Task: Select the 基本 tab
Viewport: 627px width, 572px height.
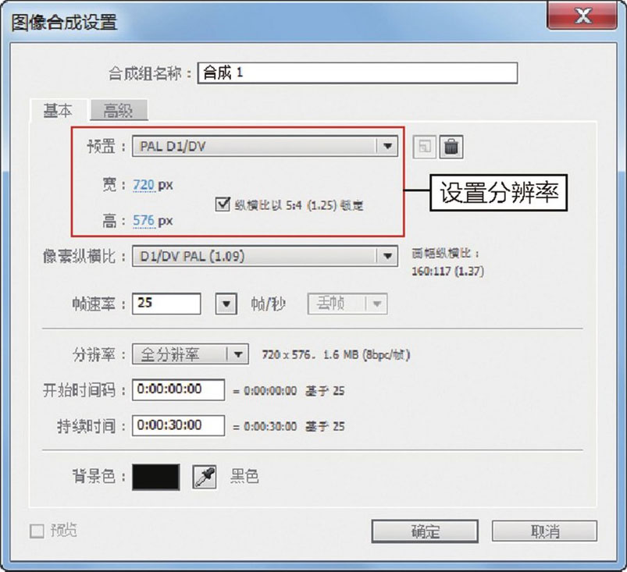Action: click(58, 110)
